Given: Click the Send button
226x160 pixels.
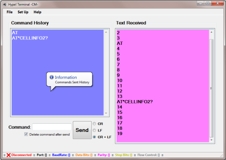Looking at the screenshot, I should point(82,130).
